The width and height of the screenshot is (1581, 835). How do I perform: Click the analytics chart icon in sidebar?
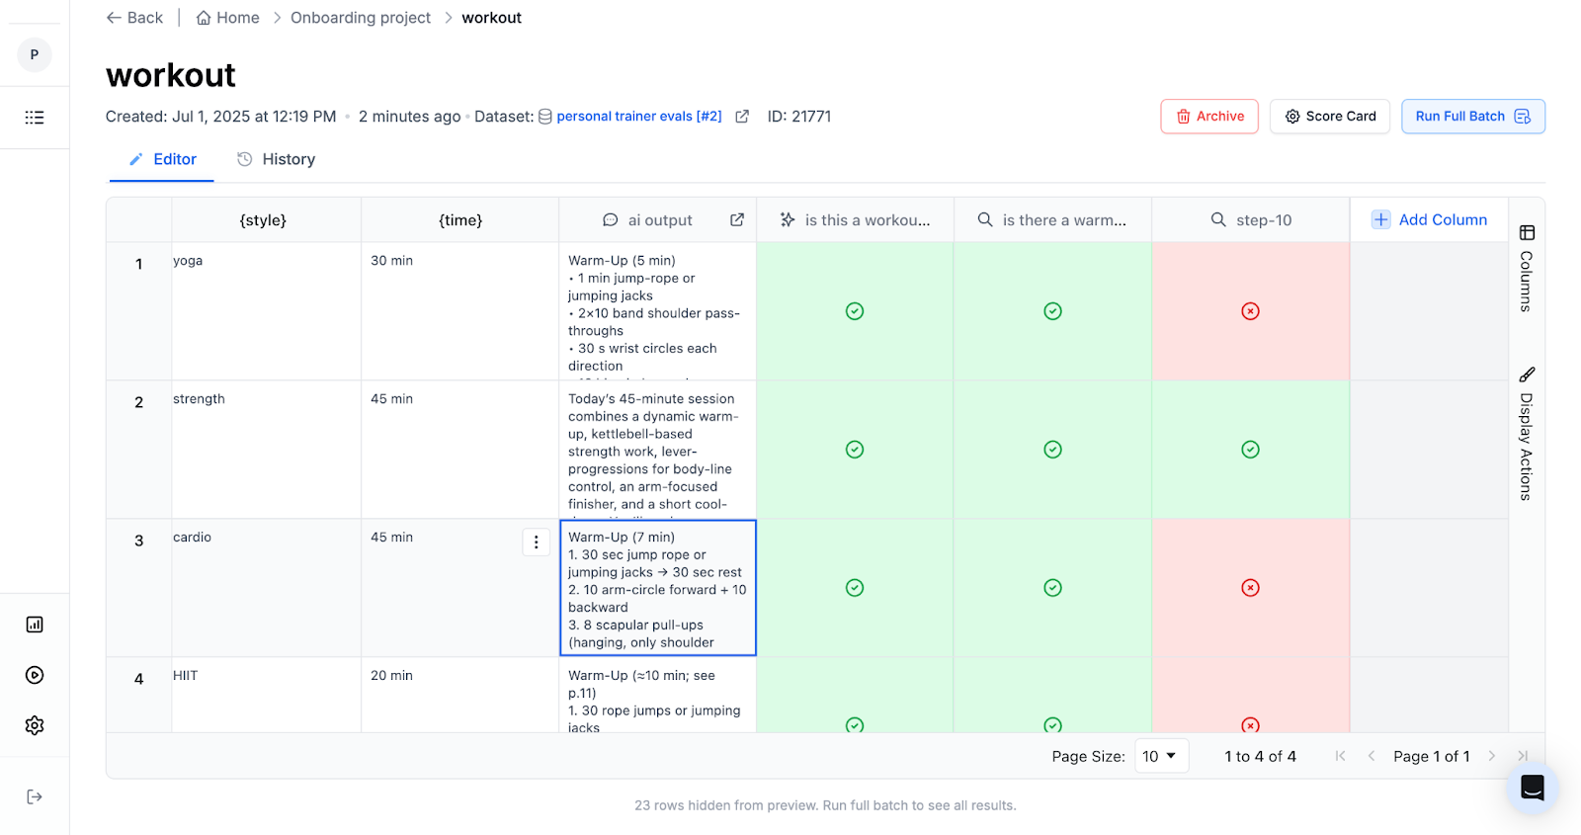coord(35,625)
